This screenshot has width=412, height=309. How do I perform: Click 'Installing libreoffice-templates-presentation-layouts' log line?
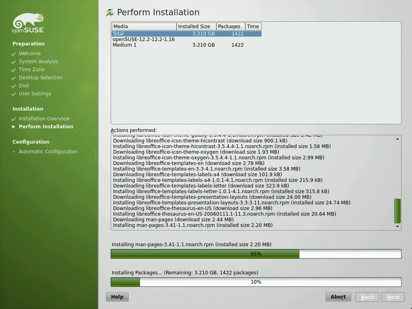point(231,202)
